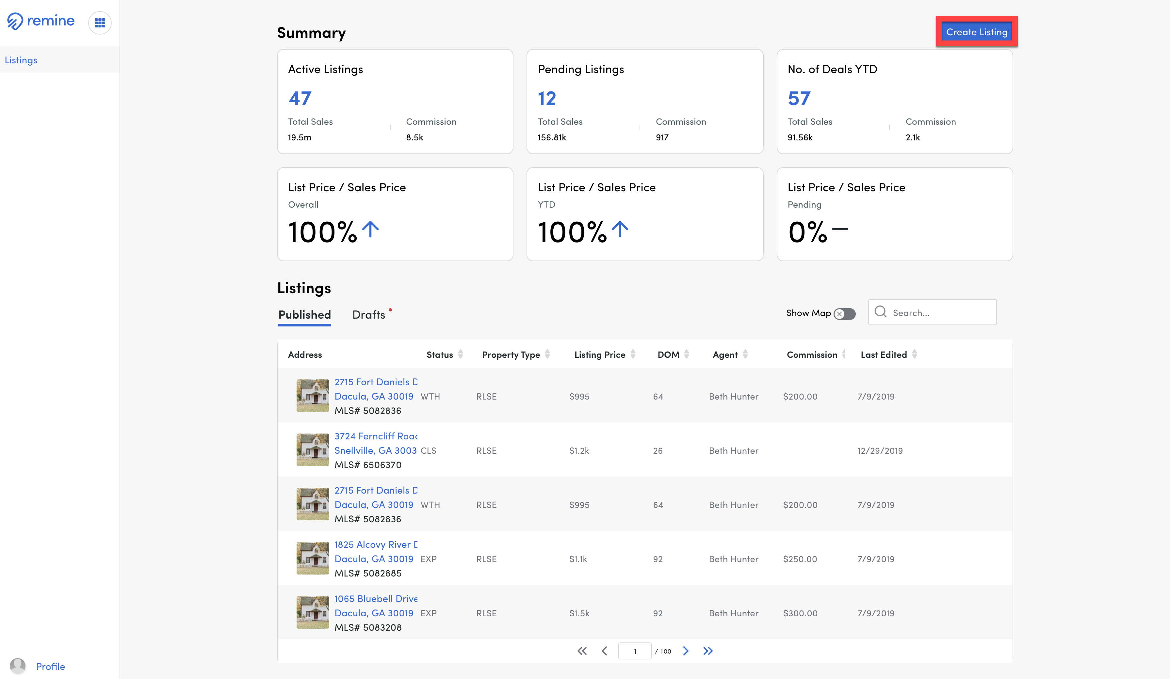The height and width of the screenshot is (679, 1170).
Task: Jump to the last page with double-right chevron
Action: point(708,651)
